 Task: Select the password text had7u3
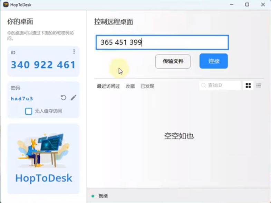(22, 99)
